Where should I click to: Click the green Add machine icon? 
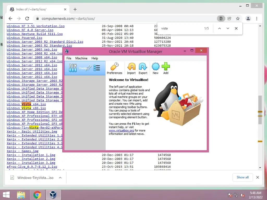point(166,66)
